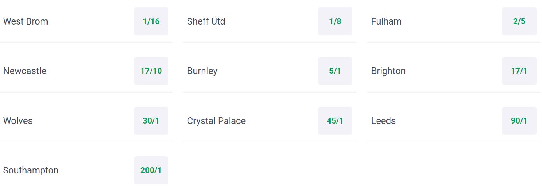Click the Crystal Palace team label
The width and height of the screenshot is (542, 189).
tap(216, 121)
